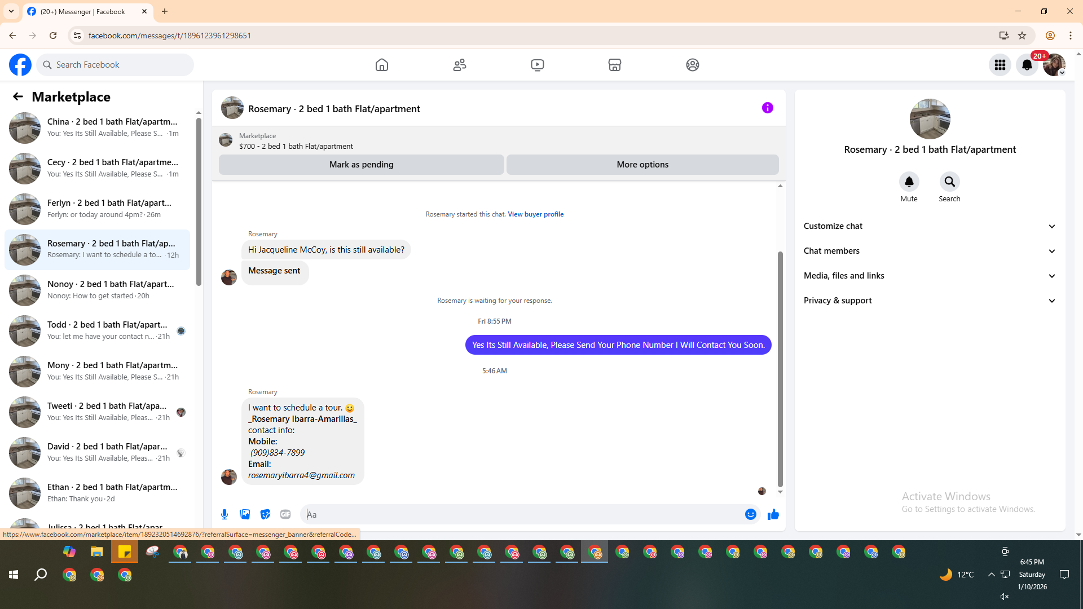The image size is (1083, 609).
Task: Mute this Rosemary conversation
Action: pos(909,182)
